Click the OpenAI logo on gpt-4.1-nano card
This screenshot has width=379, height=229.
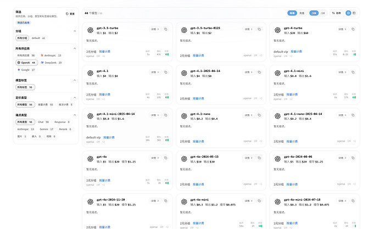coord(184,116)
